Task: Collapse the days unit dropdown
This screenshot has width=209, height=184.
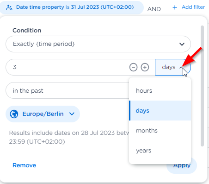Action: click(x=172, y=67)
